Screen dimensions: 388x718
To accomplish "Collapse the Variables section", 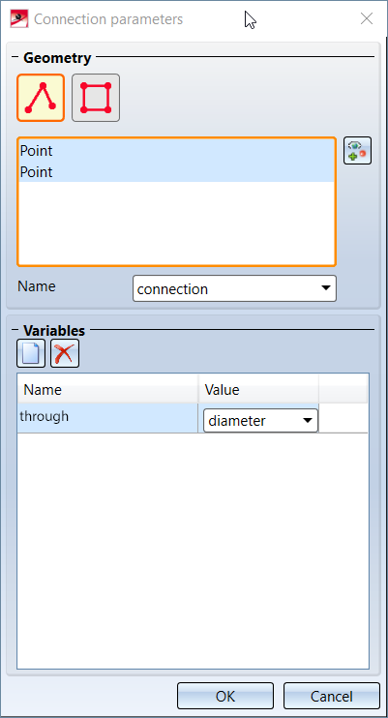I will [x=15, y=330].
